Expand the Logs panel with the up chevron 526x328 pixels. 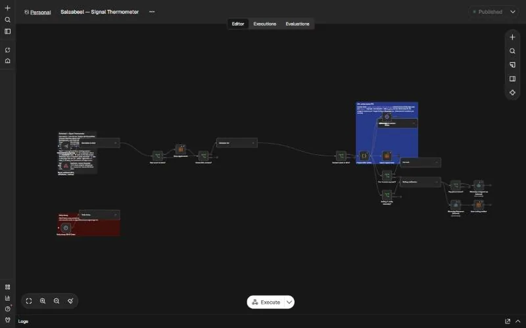(x=518, y=321)
